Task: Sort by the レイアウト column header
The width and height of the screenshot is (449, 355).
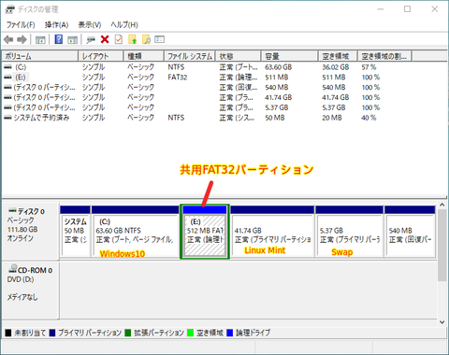Action: 101,56
